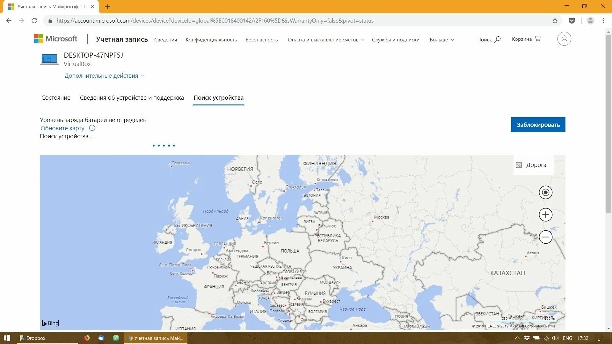Open the green Atom app in taskbar
Screen dimensions: 612x344
pos(116,338)
